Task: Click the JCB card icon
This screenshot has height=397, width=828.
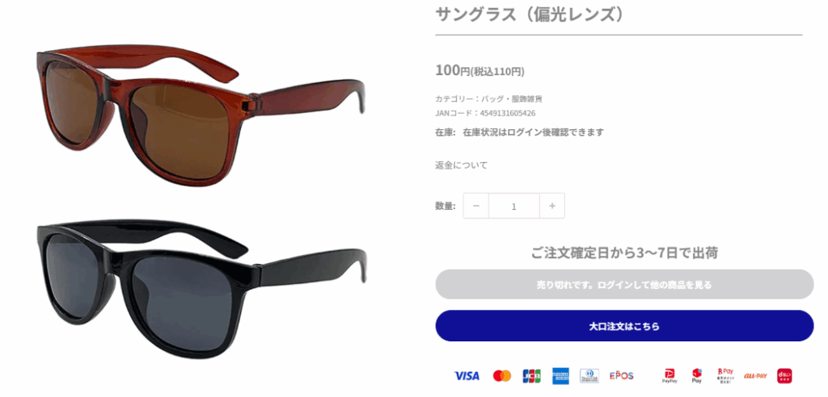Action: [x=531, y=376]
